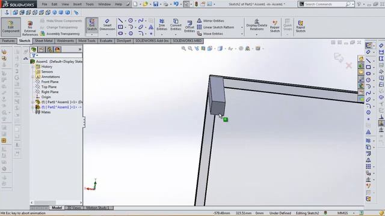The width and height of the screenshot is (385, 216).
Task: Open the Edit menu
Action: tap(54, 4)
